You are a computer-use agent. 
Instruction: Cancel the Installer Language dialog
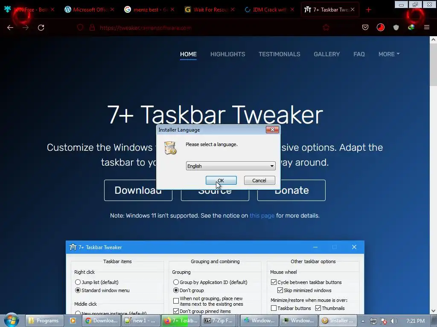[x=259, y=181]
